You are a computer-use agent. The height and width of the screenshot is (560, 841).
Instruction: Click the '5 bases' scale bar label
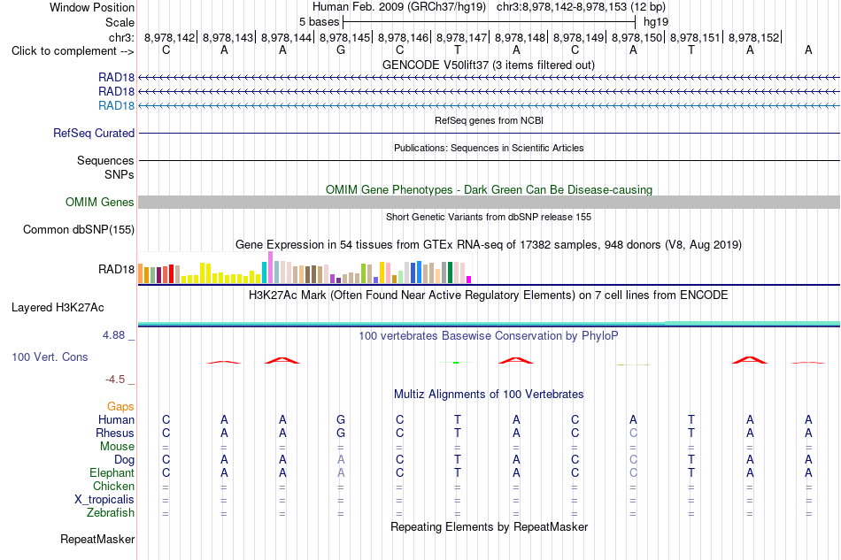tap(319, 22)
